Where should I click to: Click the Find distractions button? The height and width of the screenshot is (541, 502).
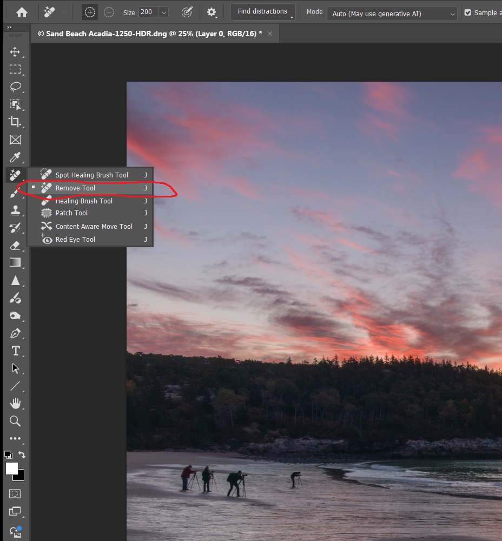pyautogui.click(x=263, y=12)
